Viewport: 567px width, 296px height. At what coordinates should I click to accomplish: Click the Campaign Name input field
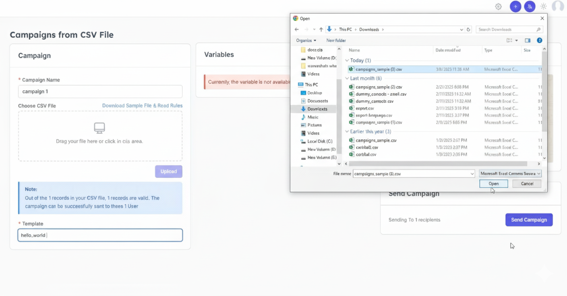click(100, 92)
